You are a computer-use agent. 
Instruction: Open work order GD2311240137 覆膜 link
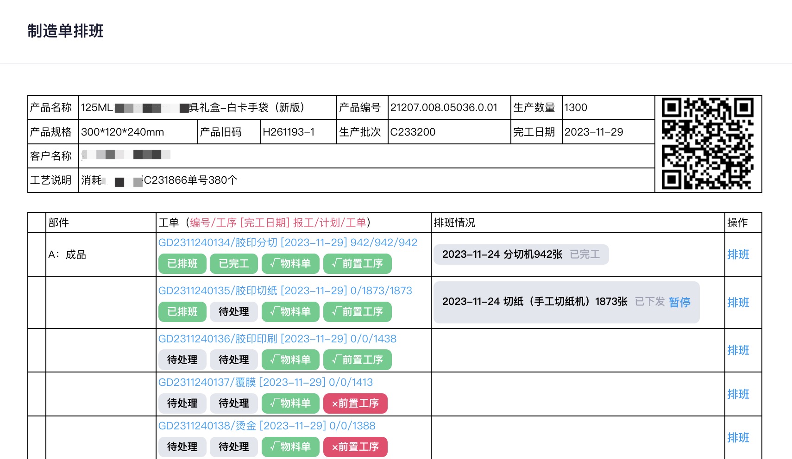265,382
